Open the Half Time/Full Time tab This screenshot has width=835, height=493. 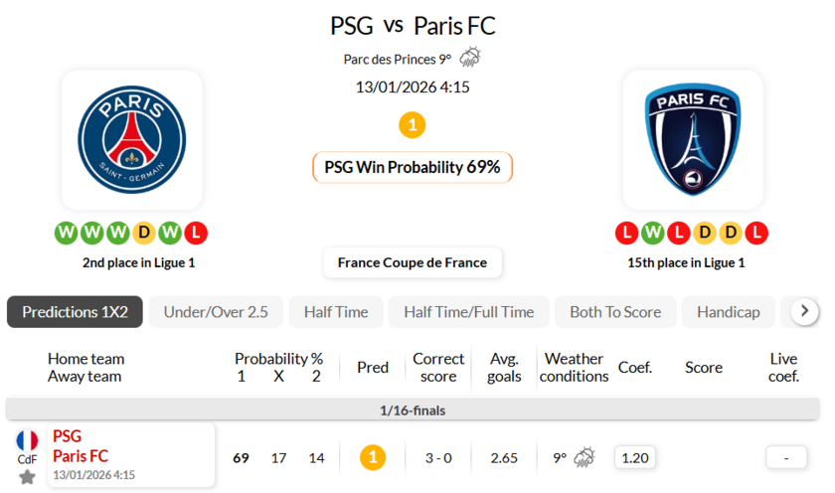click(x=468, y=312)
